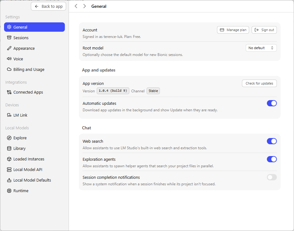
Task: Click the Explore compass icon
Action: 9,138
